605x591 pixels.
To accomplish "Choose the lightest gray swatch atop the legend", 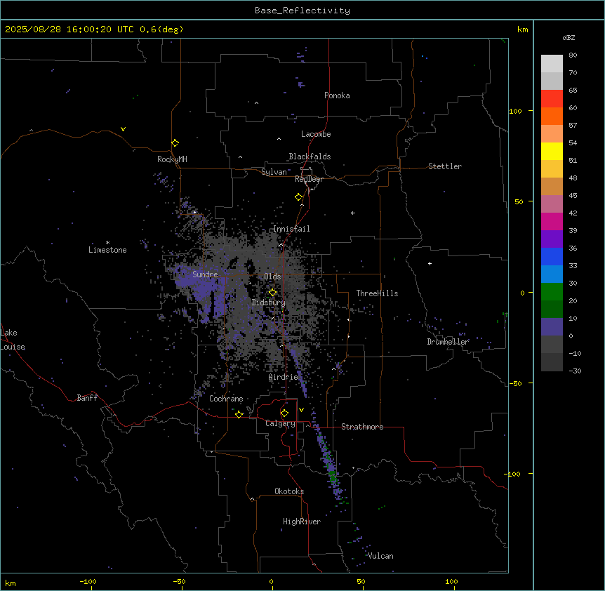I will click(552, 63).
